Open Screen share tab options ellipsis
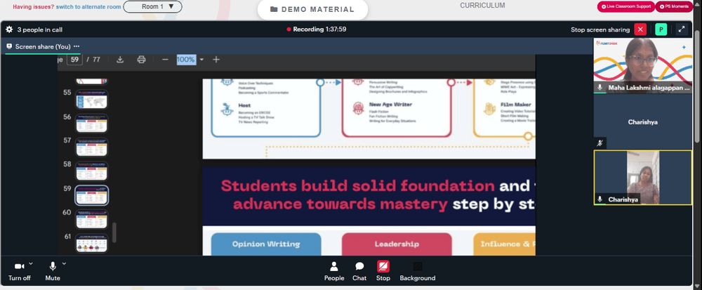702x290 pixels. [77, 46]
